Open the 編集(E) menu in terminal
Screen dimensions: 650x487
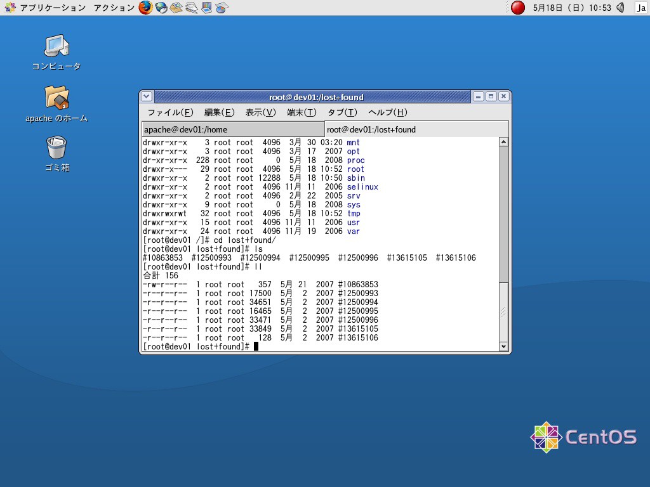click(x=219, y=112)
